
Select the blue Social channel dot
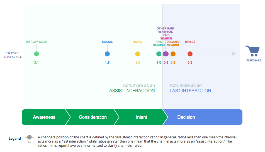pos(107,54)
